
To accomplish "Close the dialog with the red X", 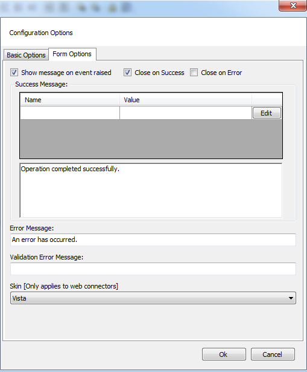I will [x=293, y=5].
